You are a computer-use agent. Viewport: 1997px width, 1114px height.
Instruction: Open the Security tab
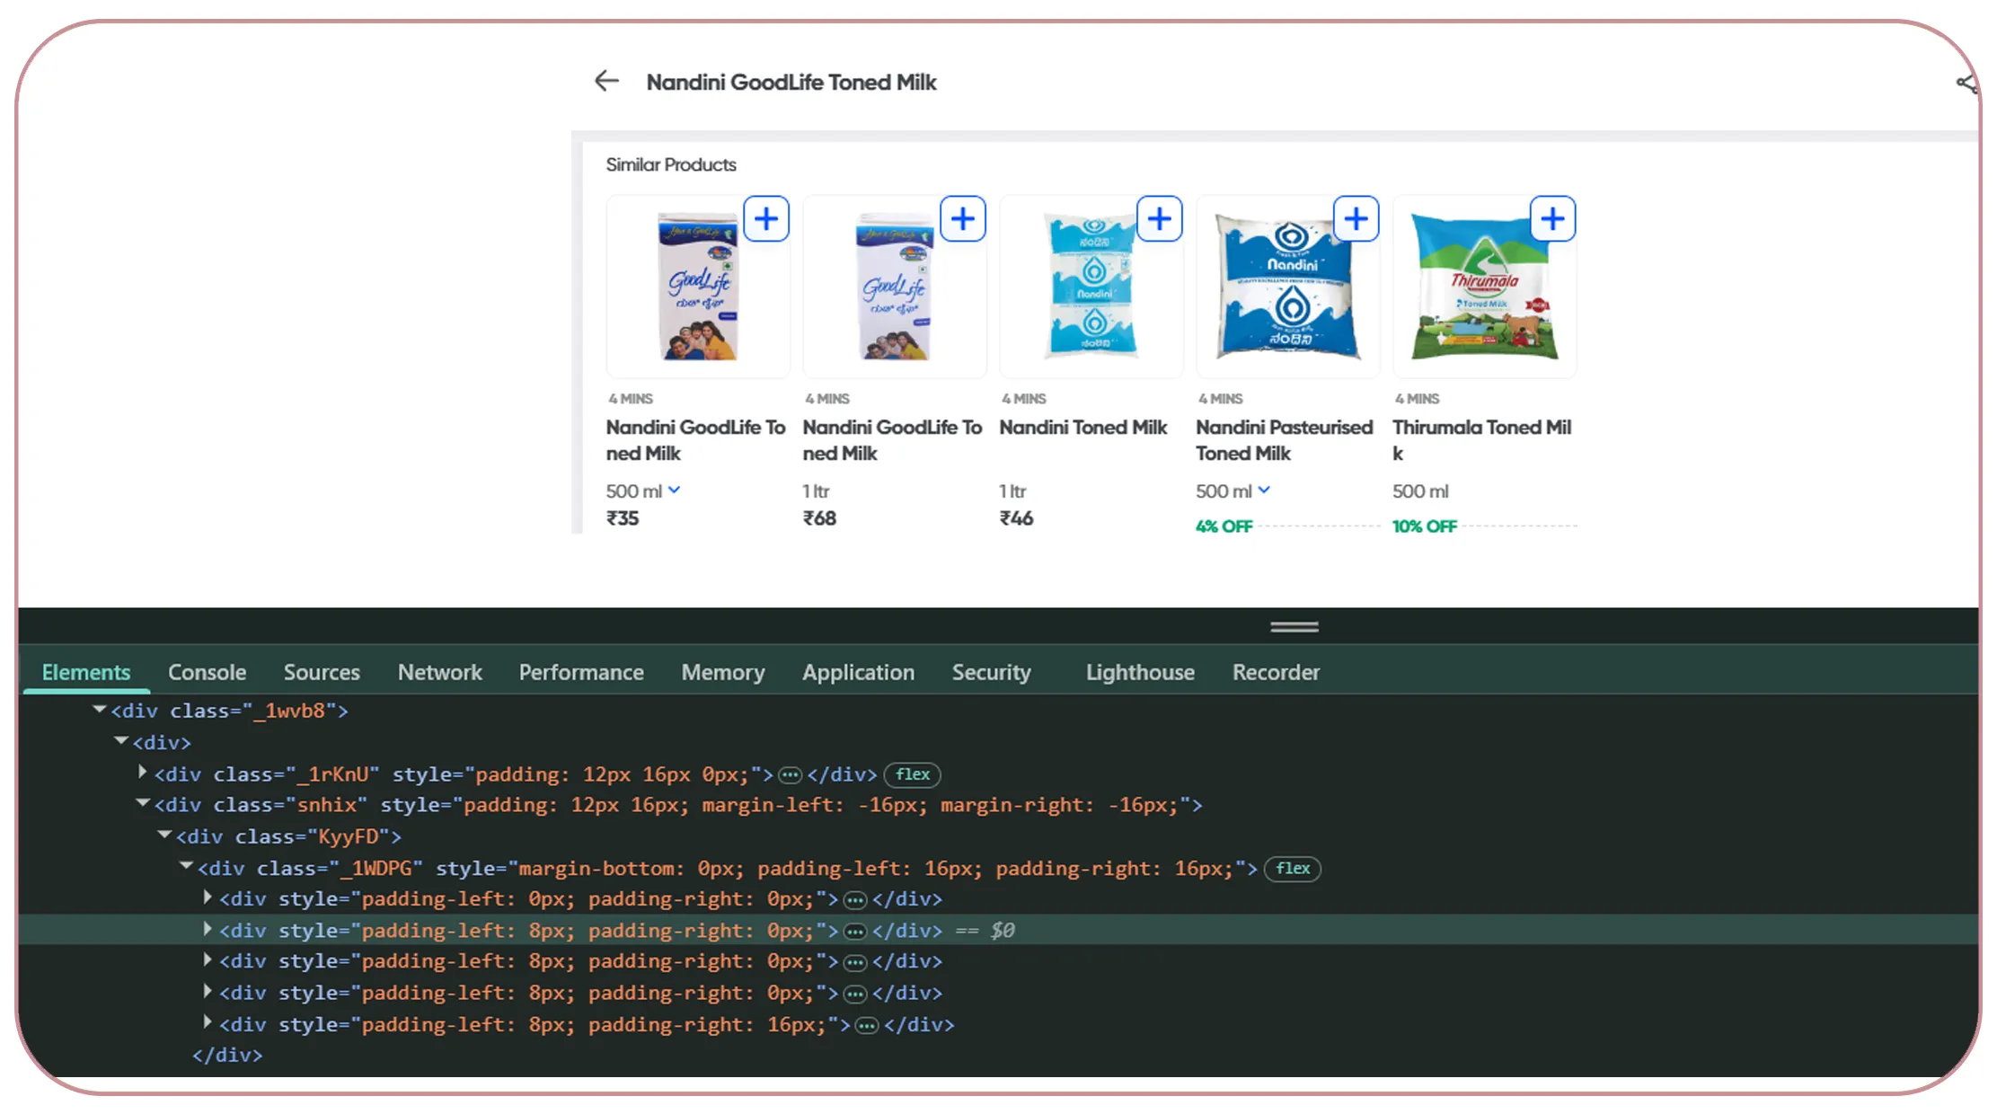992,672
